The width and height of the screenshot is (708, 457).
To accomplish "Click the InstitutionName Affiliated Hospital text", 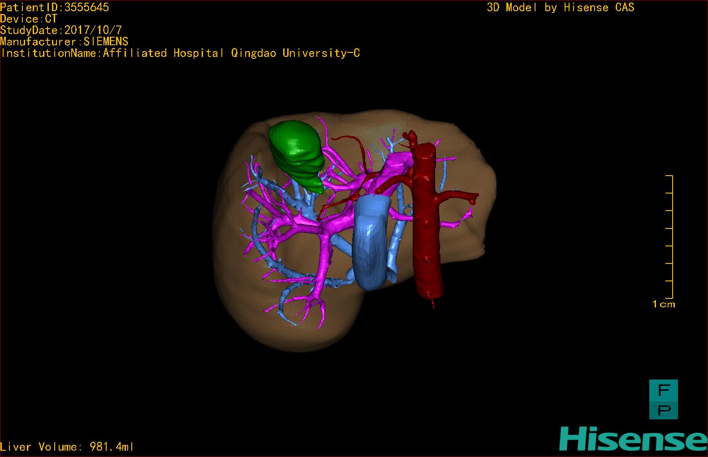I will (180, 53).
